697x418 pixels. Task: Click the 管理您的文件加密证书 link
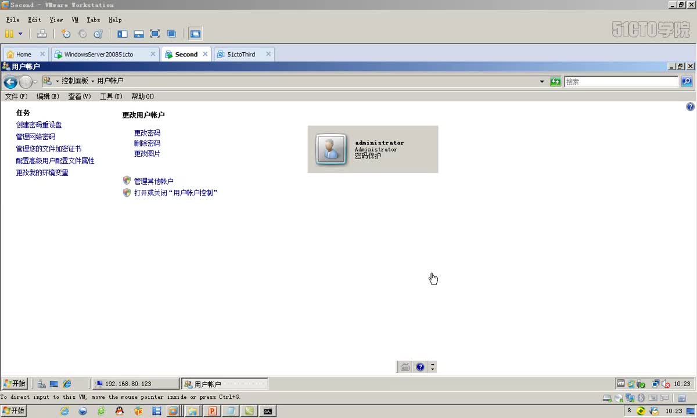point(49,149)
